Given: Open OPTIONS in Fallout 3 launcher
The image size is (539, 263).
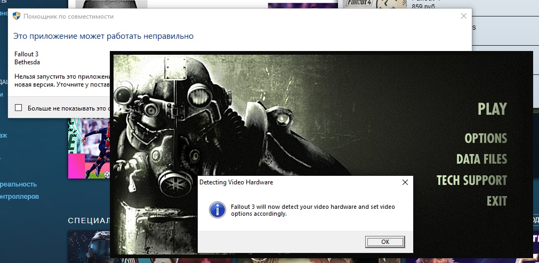Looking at the screenshot, I should point(486,138).
